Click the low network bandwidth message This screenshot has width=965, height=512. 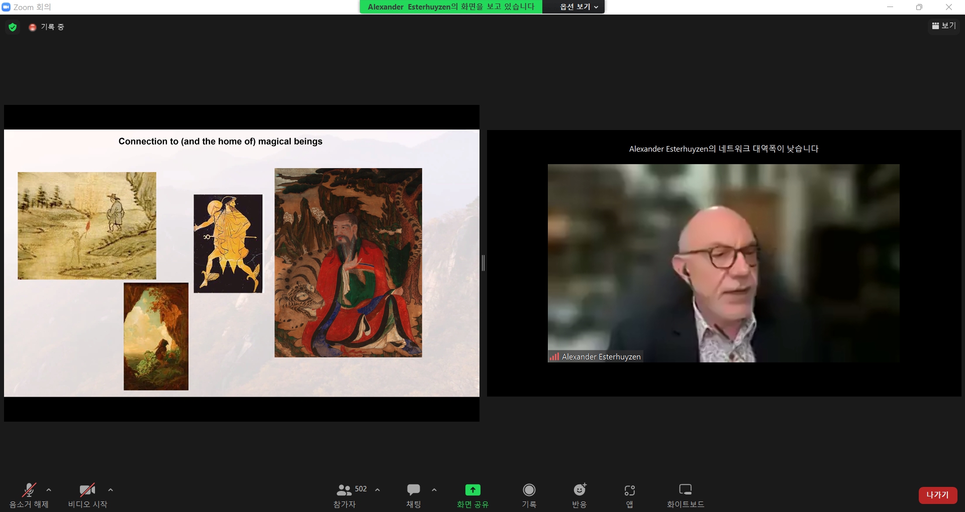click(724, 149)
